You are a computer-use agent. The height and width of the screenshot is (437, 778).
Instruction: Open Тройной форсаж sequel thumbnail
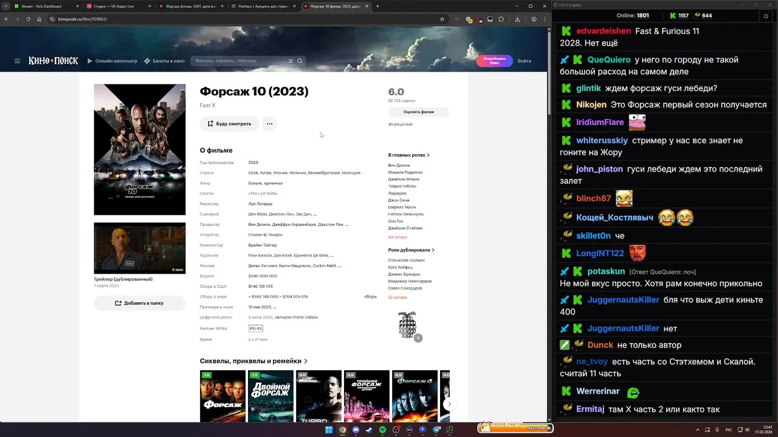coord(367,396)
